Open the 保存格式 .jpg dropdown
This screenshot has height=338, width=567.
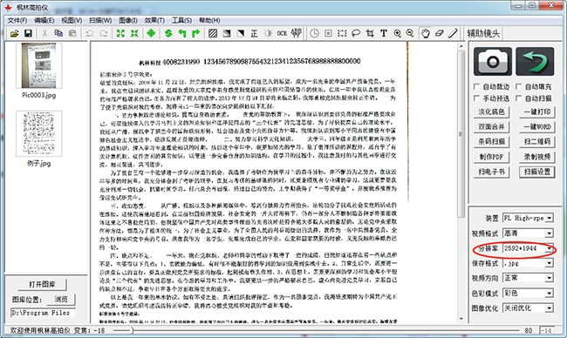[x=549, y=263]
